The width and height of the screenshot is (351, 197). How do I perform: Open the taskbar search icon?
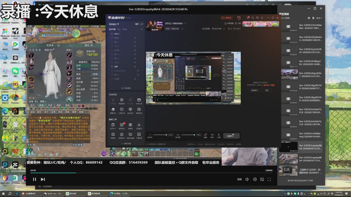pos(10,193)
